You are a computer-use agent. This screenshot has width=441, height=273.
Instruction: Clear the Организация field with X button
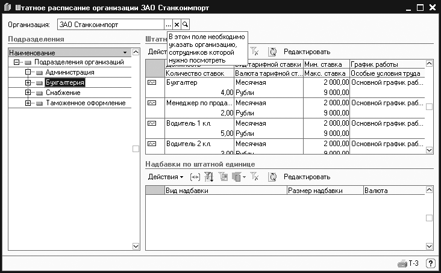click(x=177, y=25)
